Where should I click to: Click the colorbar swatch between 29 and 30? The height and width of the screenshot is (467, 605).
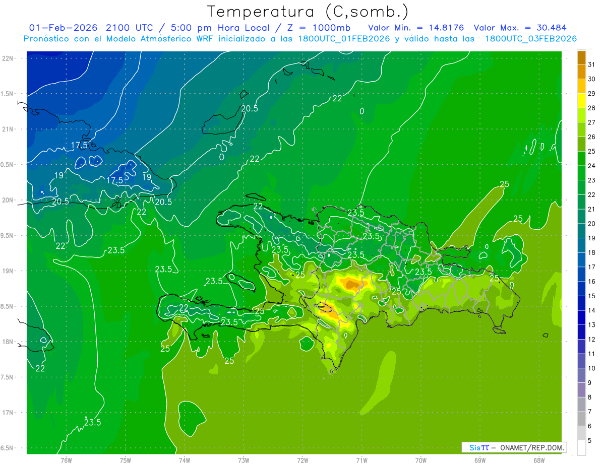pos(581,86)
